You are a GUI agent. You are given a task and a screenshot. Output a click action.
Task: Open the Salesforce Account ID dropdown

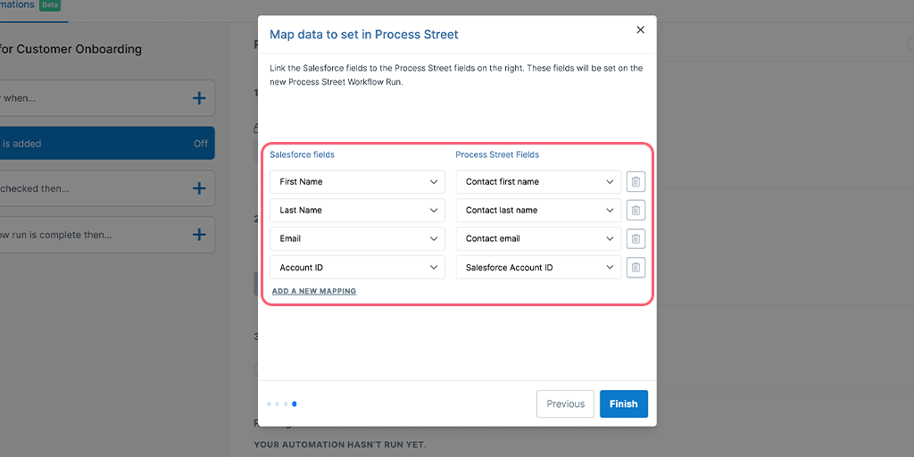538,268
